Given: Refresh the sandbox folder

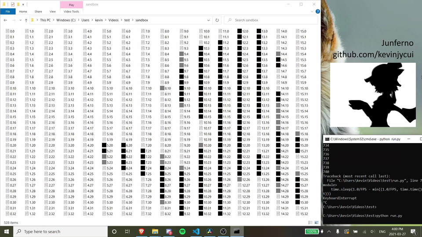Looking at the screenshot, I should (x=217, y=20).
